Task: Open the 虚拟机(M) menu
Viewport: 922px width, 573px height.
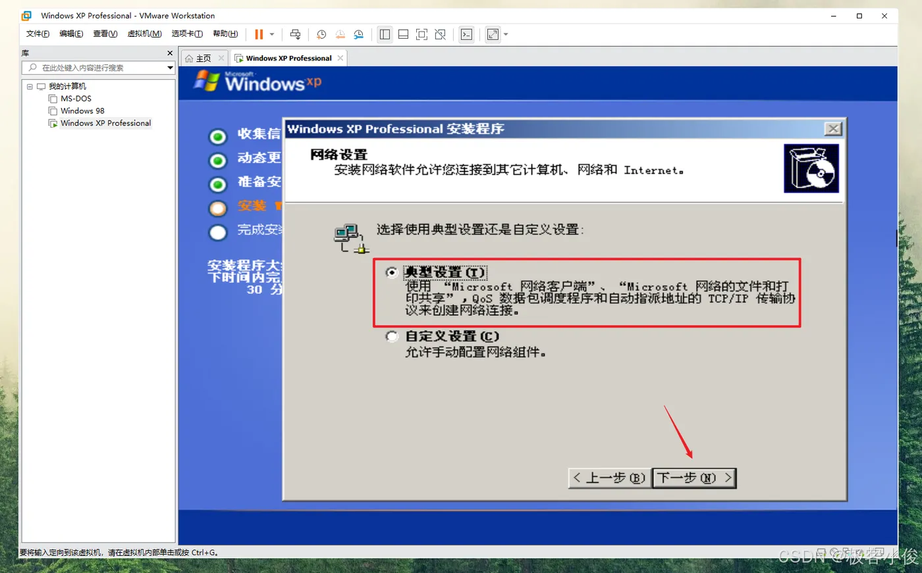Action: 145,34
